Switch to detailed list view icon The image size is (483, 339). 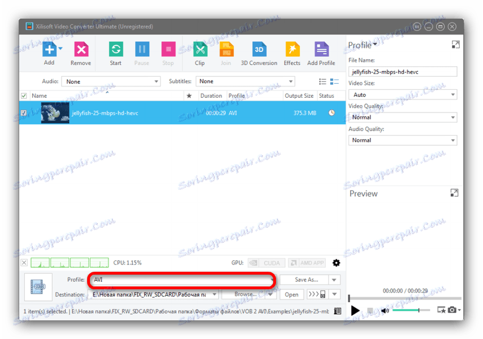point(334,81)
